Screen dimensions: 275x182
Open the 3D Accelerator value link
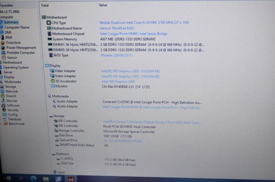click(118, 82)
